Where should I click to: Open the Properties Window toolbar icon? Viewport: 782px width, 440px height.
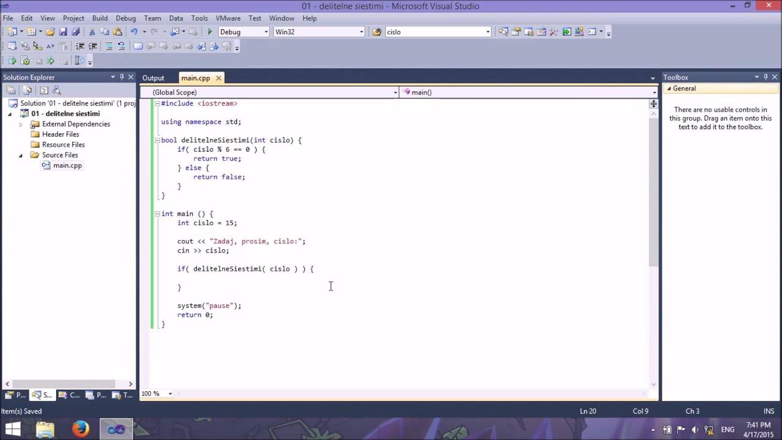[516, 32]
